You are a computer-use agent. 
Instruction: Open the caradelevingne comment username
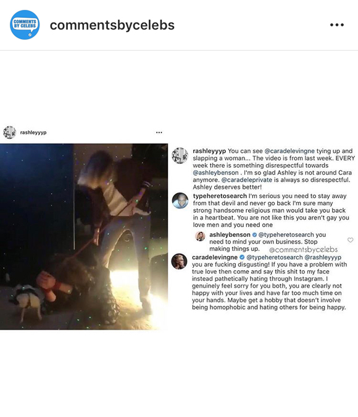point(215,257)
